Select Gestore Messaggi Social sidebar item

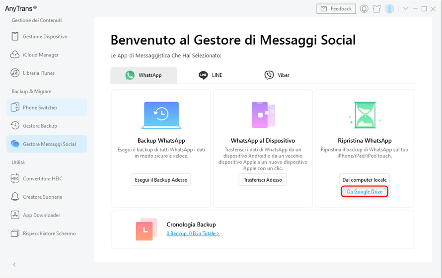[x=47, y=144]
